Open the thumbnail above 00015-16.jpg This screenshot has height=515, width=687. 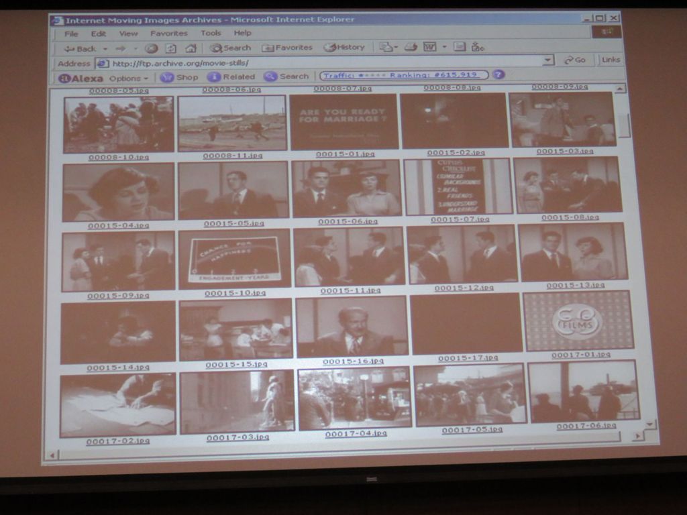(x=352, y=327)
